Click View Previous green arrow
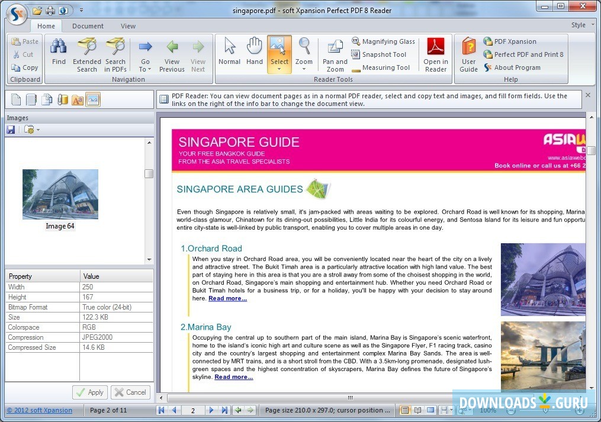Screen dimensions: 601x422 172,54
